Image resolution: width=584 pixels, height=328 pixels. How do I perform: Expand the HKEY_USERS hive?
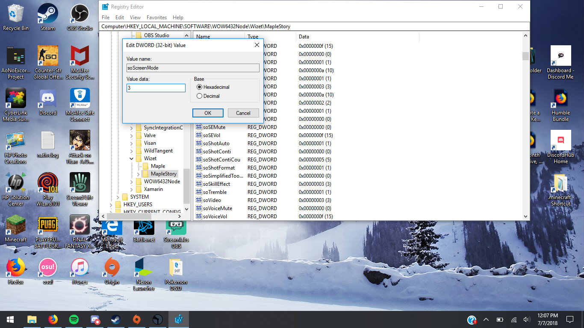click(111, 205)
